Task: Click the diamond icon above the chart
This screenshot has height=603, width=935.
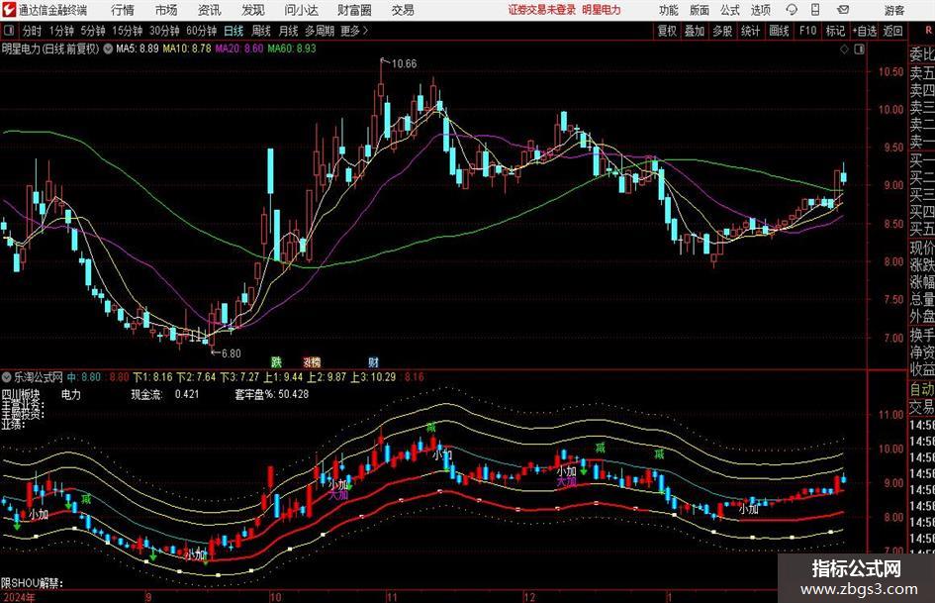Action: click(844, 50)
